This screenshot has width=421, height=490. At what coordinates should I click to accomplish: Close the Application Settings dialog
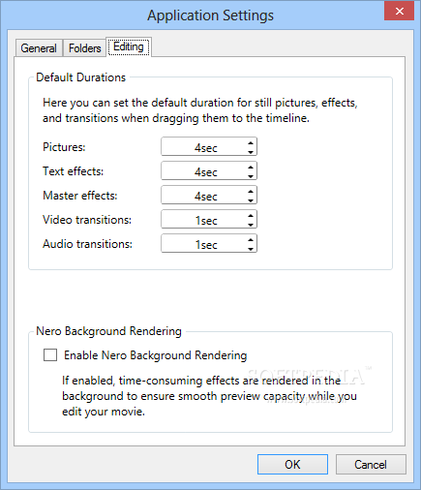pos(400,11)
